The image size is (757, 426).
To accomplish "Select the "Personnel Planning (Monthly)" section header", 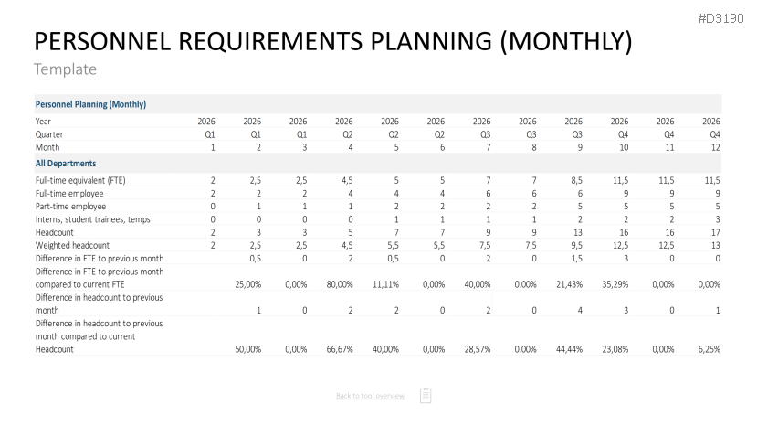I will pos(90,104).
